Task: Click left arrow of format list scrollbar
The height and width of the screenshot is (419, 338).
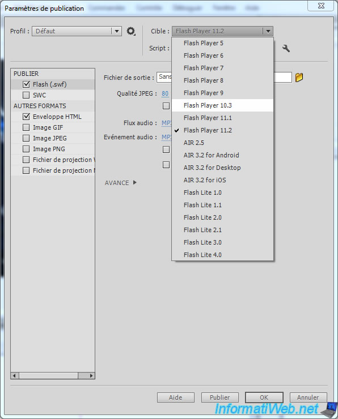Action: [x=14, y=376]
